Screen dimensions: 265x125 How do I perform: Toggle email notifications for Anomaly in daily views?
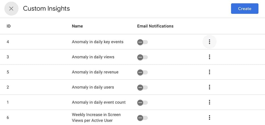(x=142, y=57)
